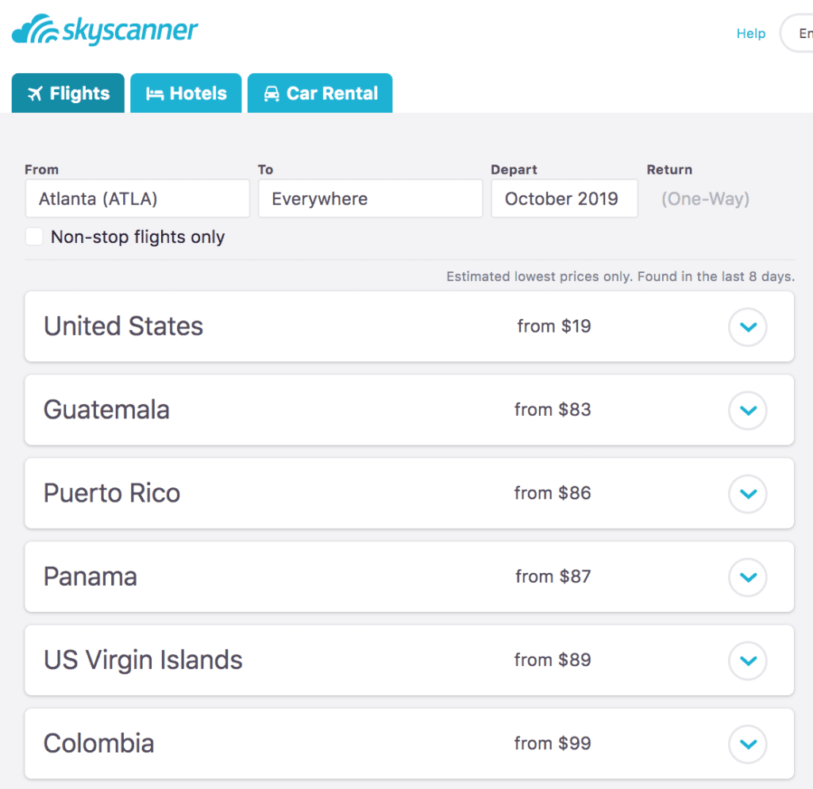Switch to the Hotels tab
This screenshot has width=813, height=789.
pyautogui.click(x=186, y=93)
